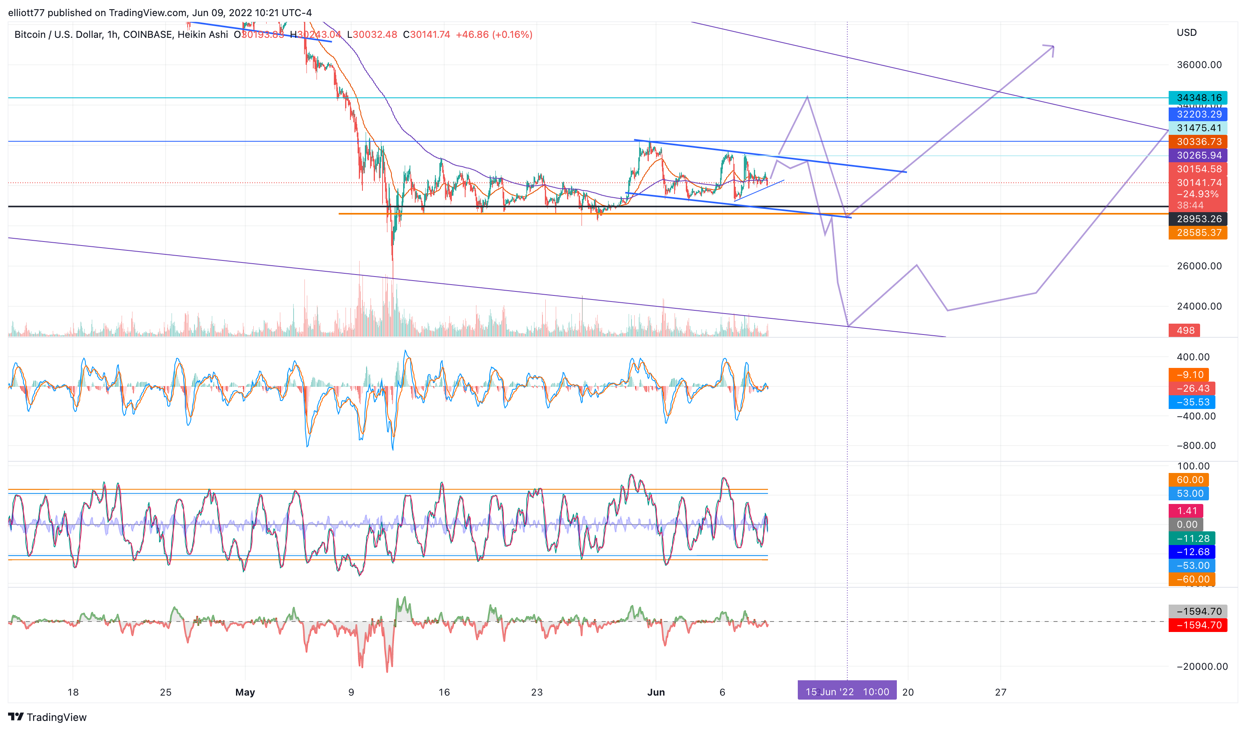This screenshot has width=1246, height=731.
Task: Click the 31475.41 light cyan price label
Action: point(1198,128)
